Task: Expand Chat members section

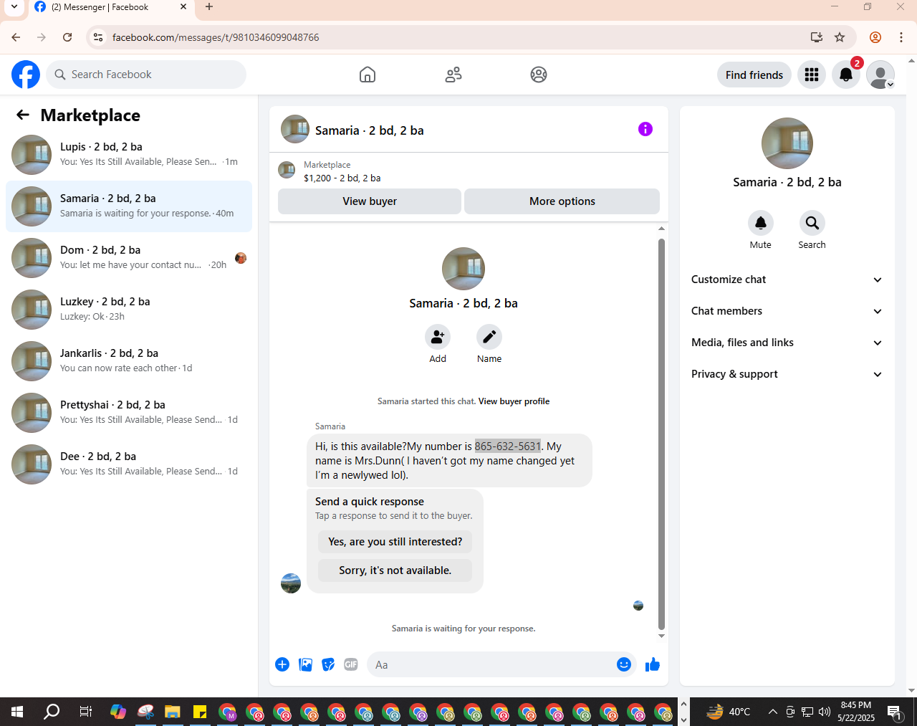Action: tap(787, 311)
